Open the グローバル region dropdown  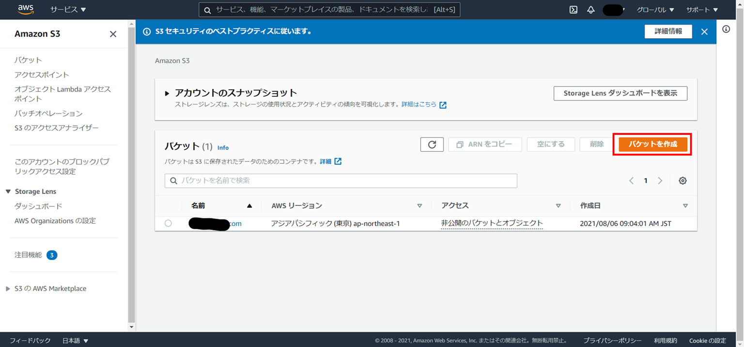pos(655,10)
